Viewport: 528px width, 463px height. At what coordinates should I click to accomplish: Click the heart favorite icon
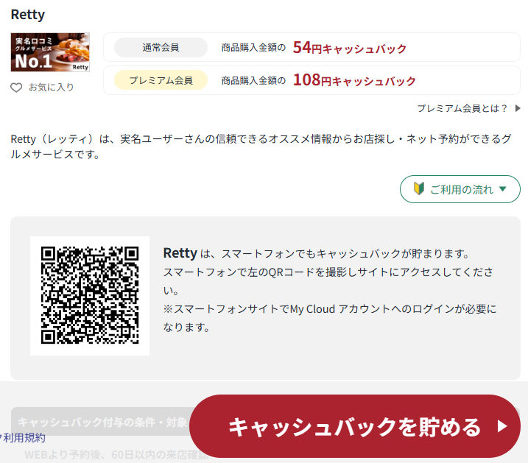pyautogui.click(x=16, y=88)
